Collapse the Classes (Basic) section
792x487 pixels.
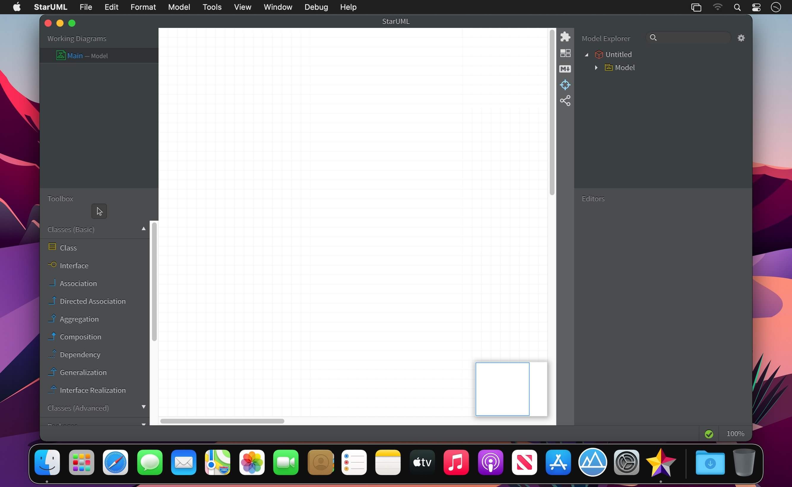pyautogui.click(x=143, y=229)
